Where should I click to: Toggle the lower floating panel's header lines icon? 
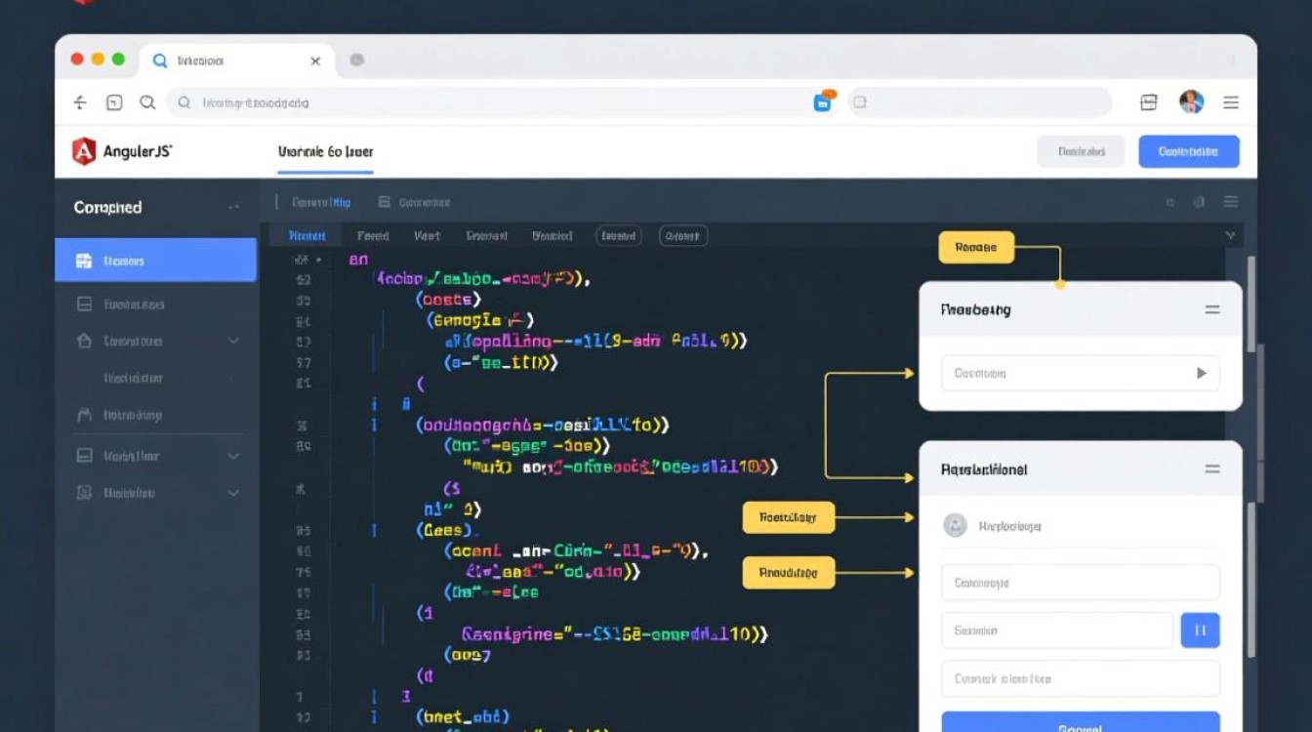[x=1212, y=469]
